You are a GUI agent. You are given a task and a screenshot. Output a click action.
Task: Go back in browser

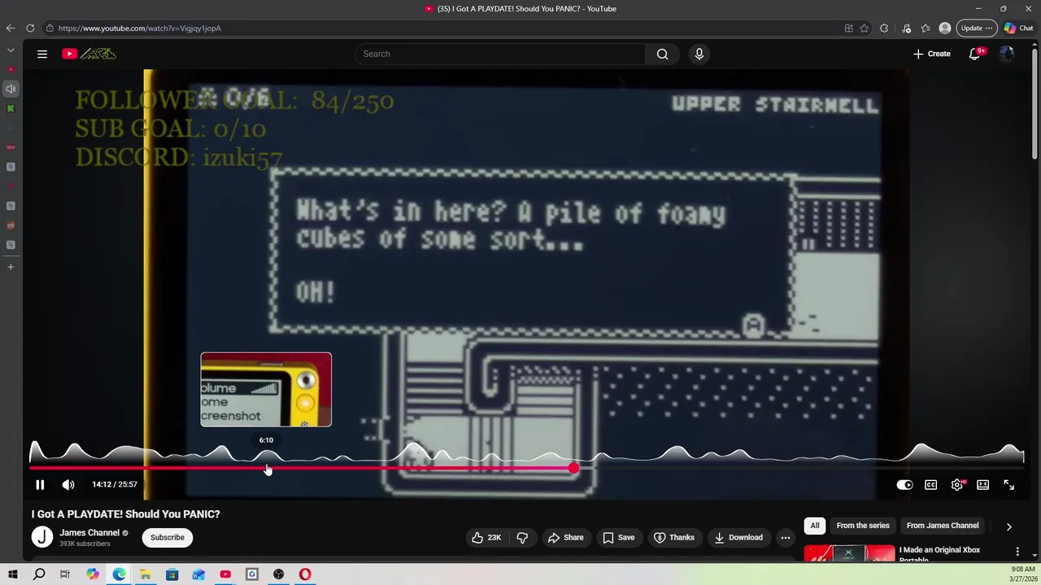11,28
